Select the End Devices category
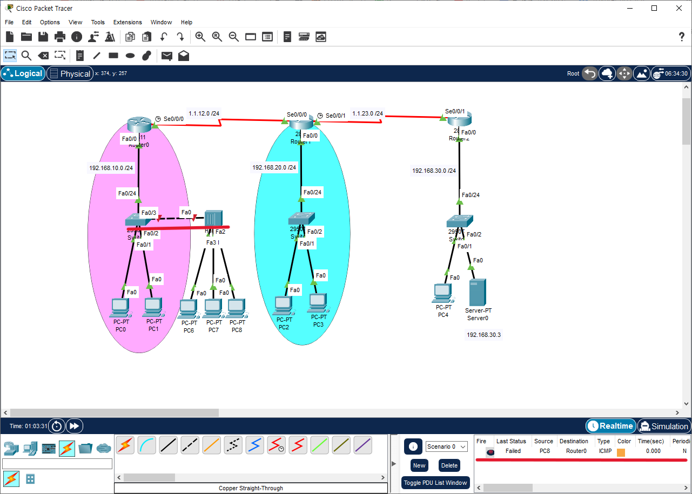The width and height of the screenshot is (692, 494). pos(30,448)
